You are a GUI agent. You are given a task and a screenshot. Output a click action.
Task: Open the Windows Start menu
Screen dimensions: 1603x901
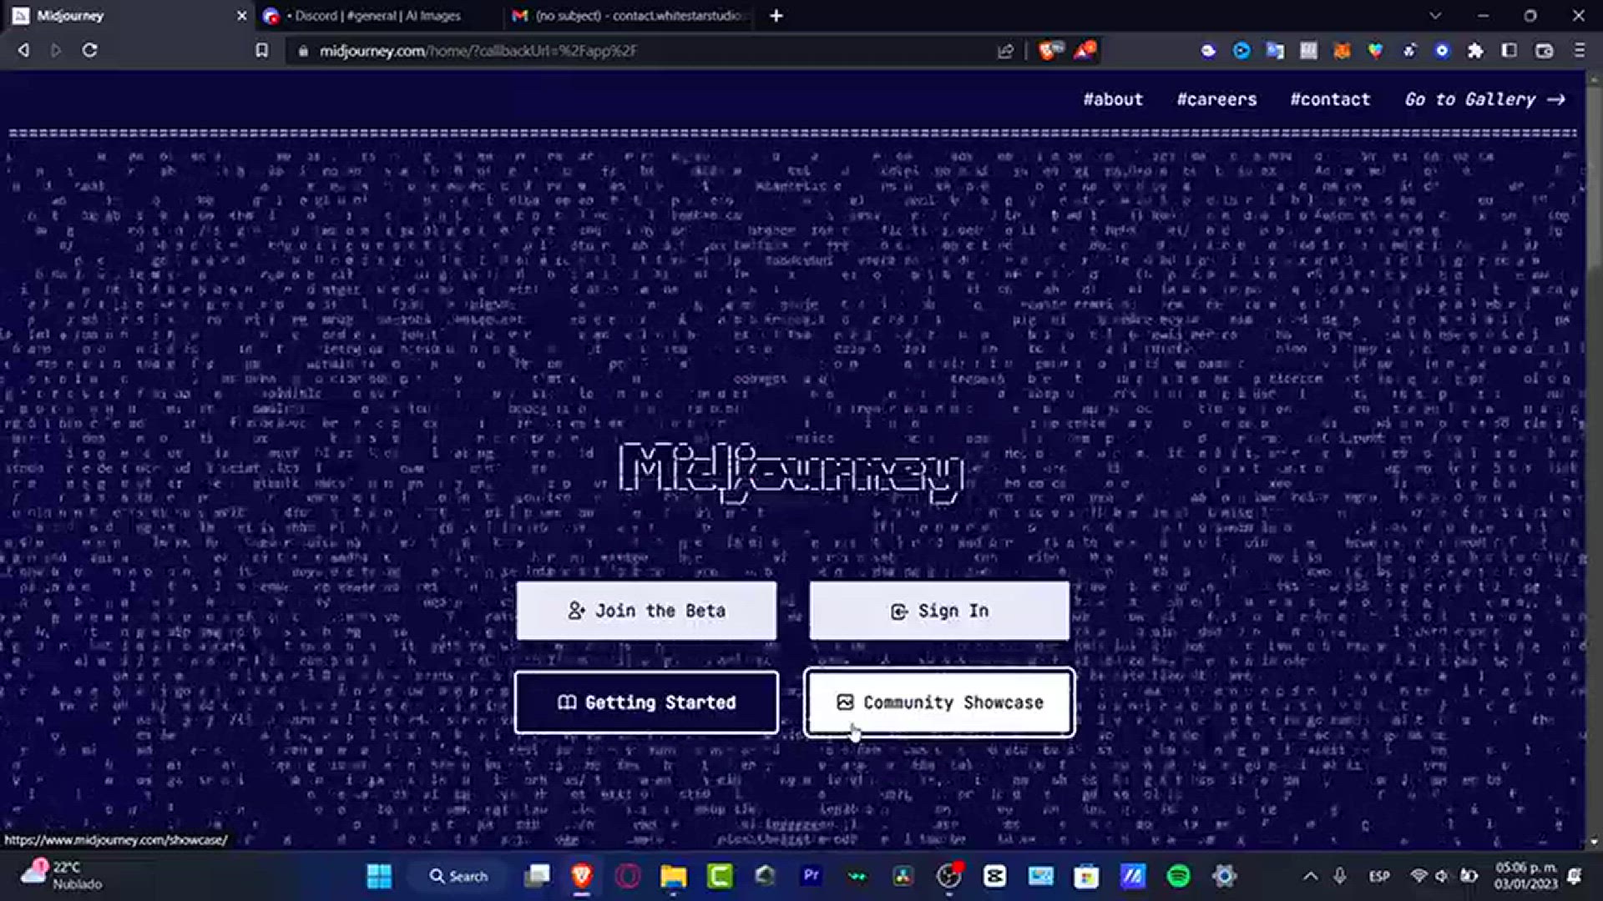[379, 876]
